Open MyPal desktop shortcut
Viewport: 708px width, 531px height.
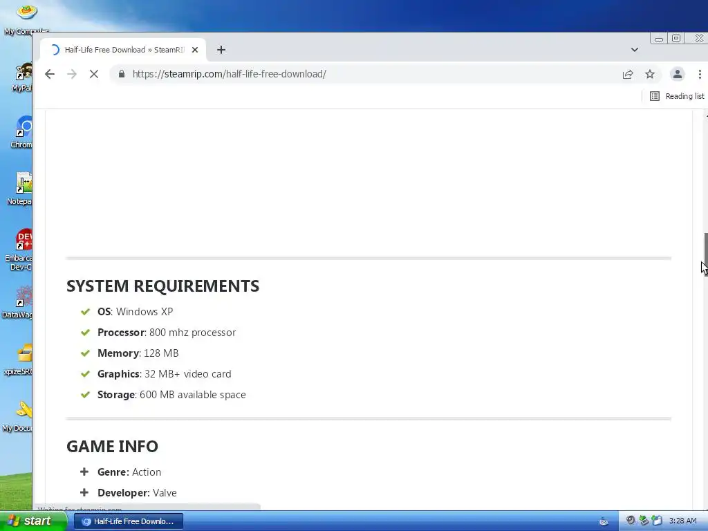[x=23, y=77]
